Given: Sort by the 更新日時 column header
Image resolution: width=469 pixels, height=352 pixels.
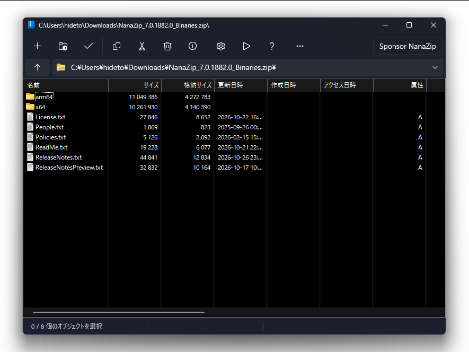Looking at the screenshot, I should click(x=241, y=85).
